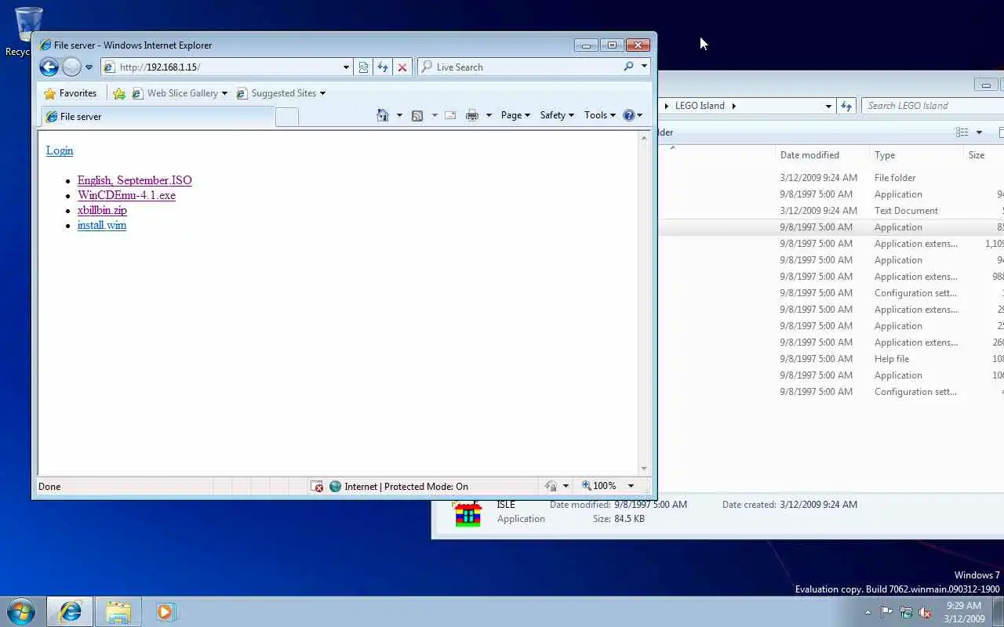Select the Text Document row in Explorer
The image size is (1004, 627).
click(x=831, y=211)
